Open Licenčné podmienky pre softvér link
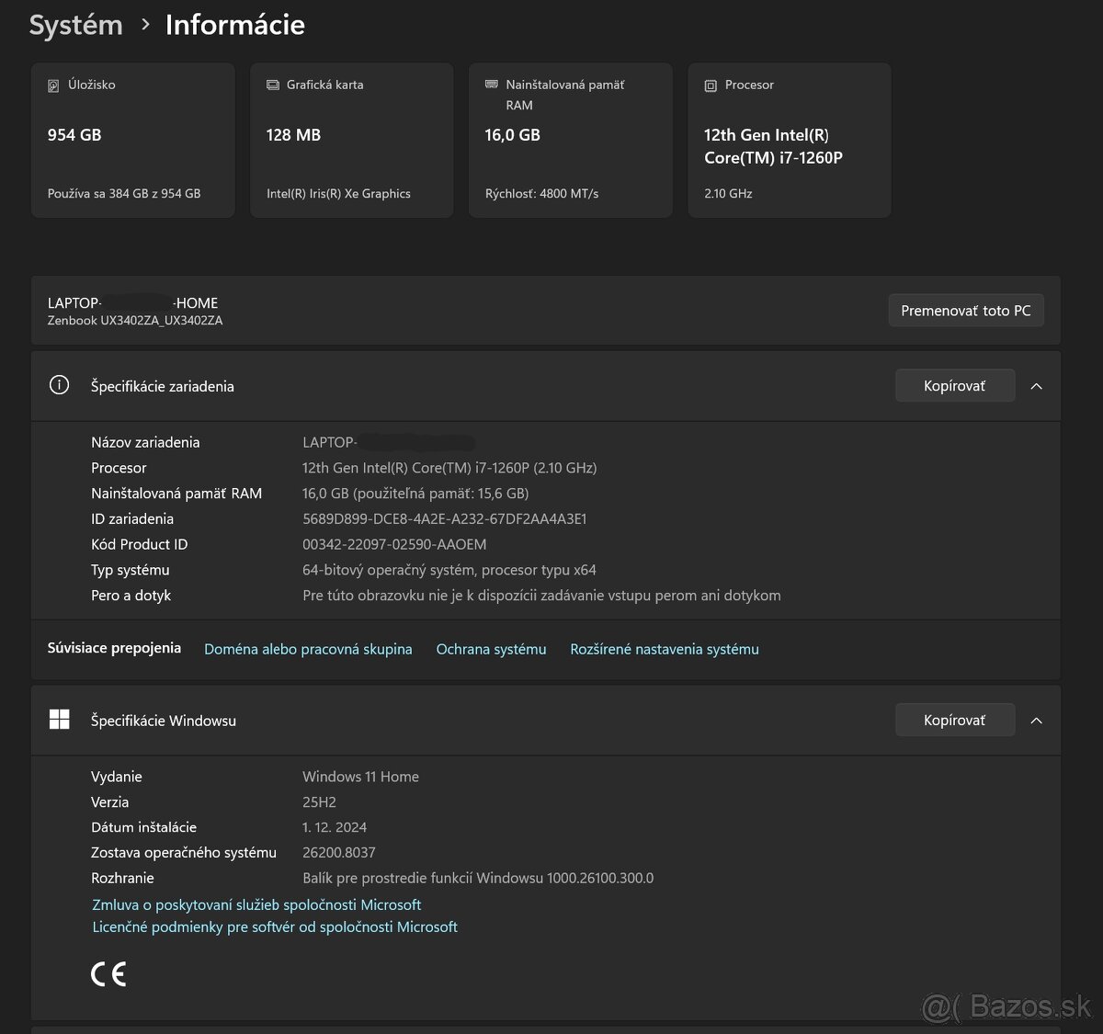Image resolution: width=1103 pixels, height=1034 pixels. pyautogui.click(x=275, y=926)
